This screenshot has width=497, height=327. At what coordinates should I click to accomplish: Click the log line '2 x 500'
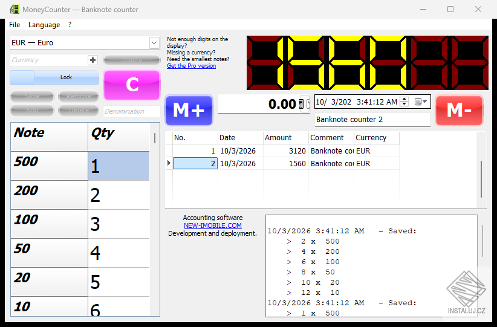(x=313, y=241)
